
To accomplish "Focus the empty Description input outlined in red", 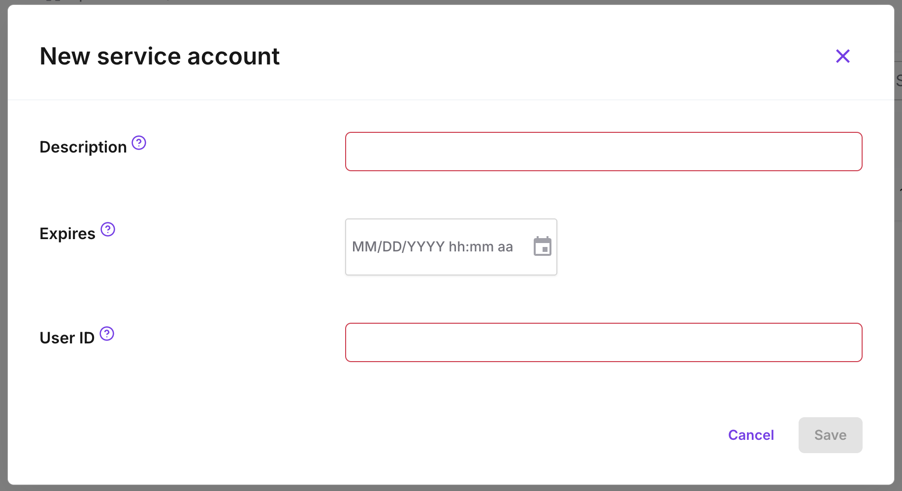I will [x=604, y=151].
